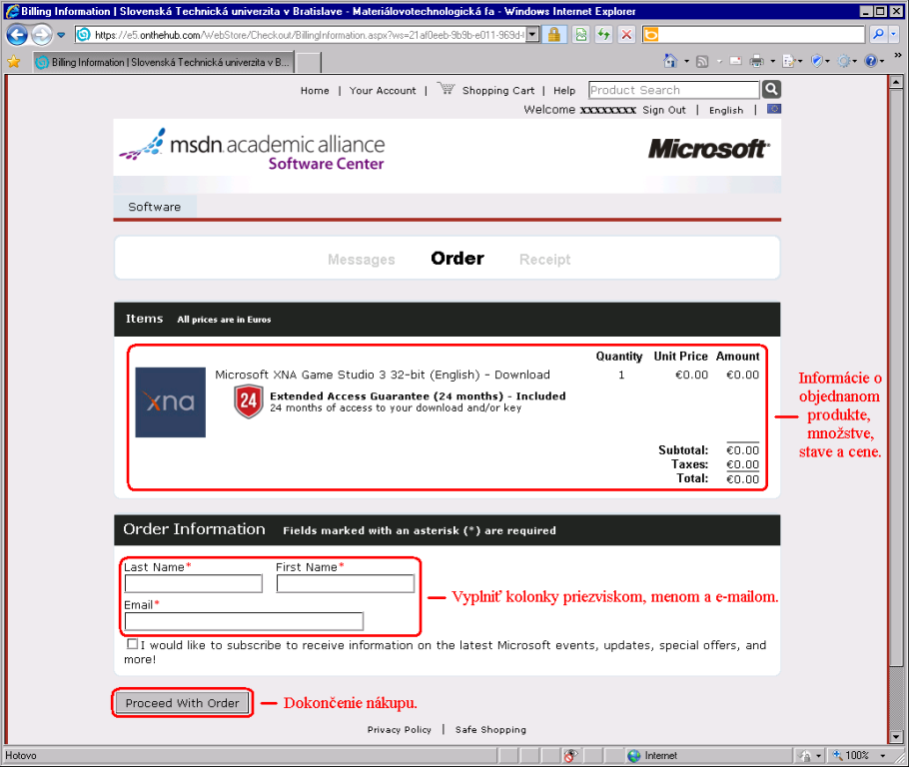Open the Help link on the page
This screenshot has height=767, width=909.
pos(564,91)
